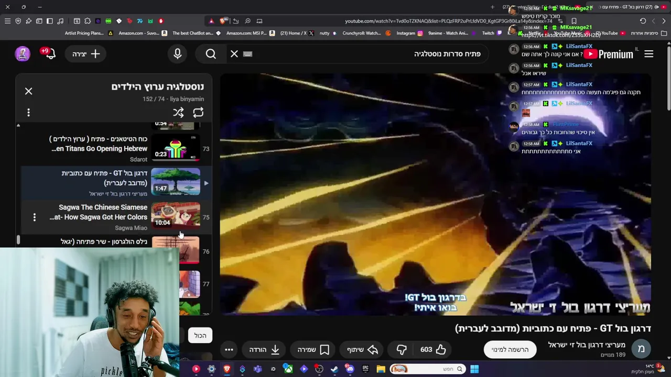Open the 9anime - Watch Ani bookmark
The height and width of the screenshot is (377, 671).
(x=452, y=33)
